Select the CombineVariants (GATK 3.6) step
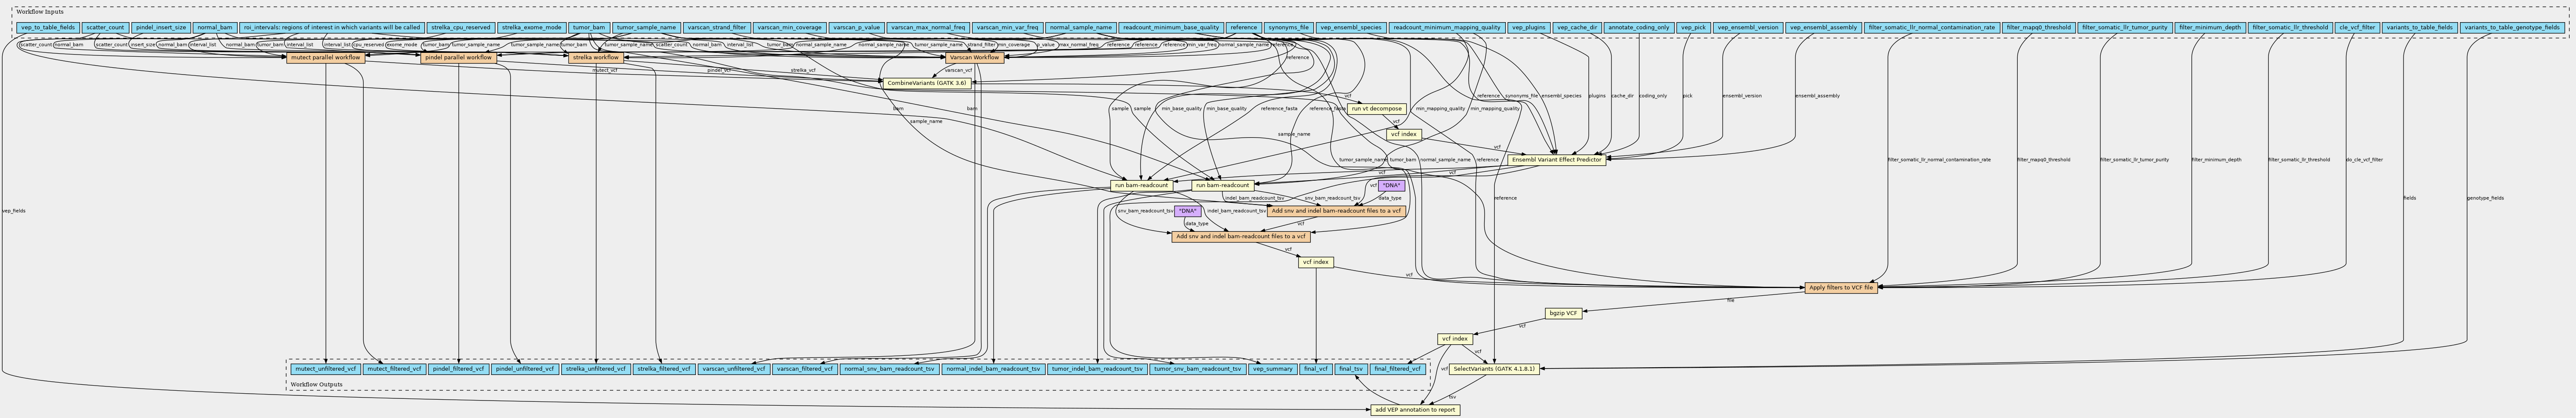The width and height of the screenshot is (2576, 418). pos(927,83)
